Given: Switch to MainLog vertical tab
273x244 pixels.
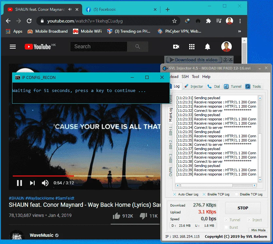Looking at the screenshot, I should coord(171,115).
